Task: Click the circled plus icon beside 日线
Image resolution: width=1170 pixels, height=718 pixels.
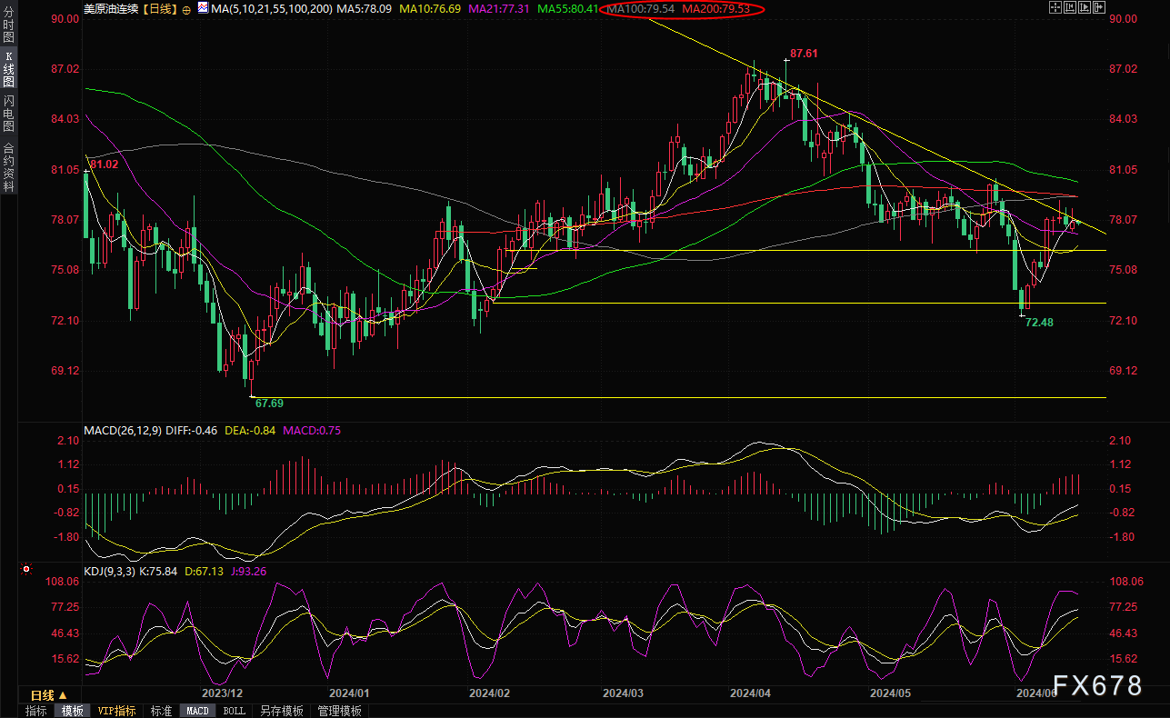Action: 186,9
